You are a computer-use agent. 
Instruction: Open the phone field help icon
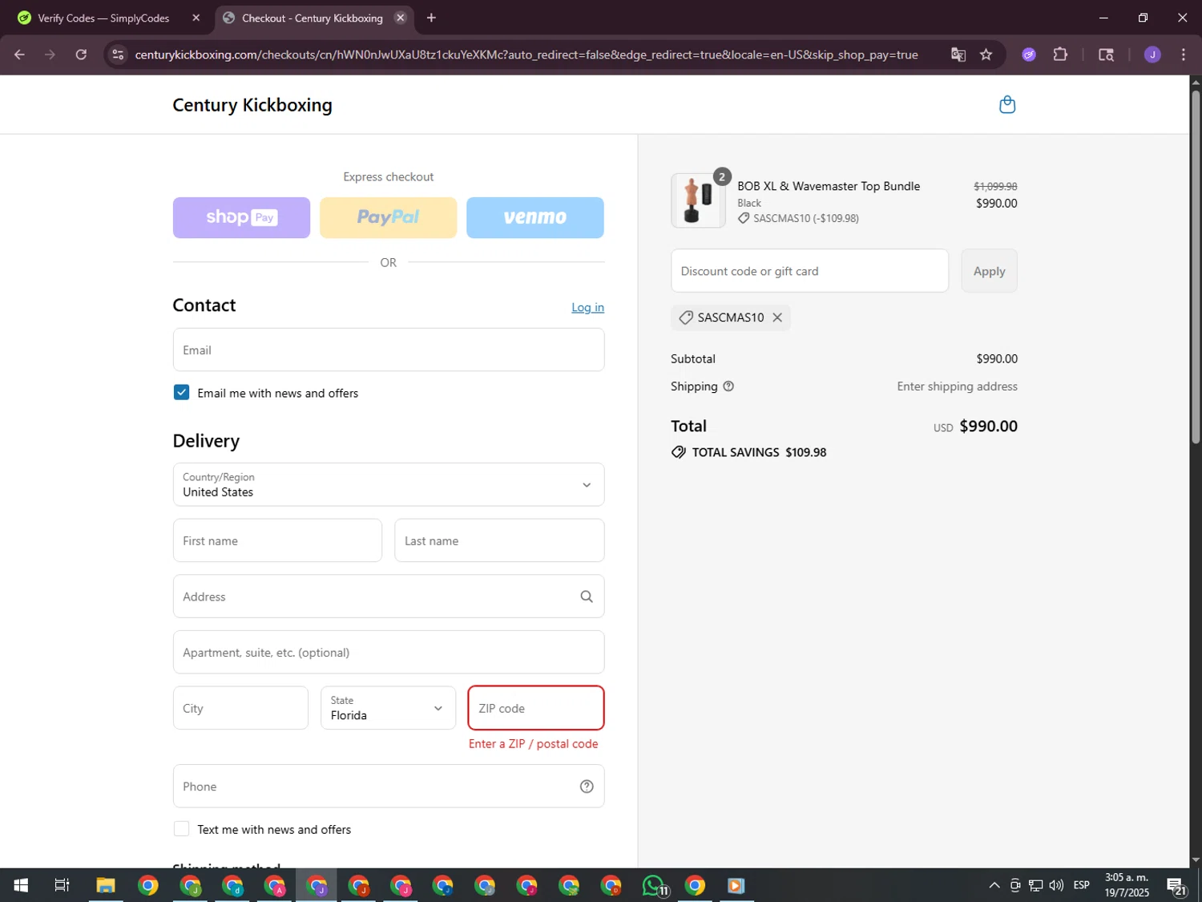[587, 787]
